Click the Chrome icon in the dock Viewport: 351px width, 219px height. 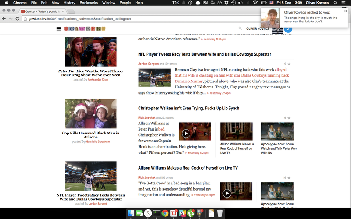(165, 213)
